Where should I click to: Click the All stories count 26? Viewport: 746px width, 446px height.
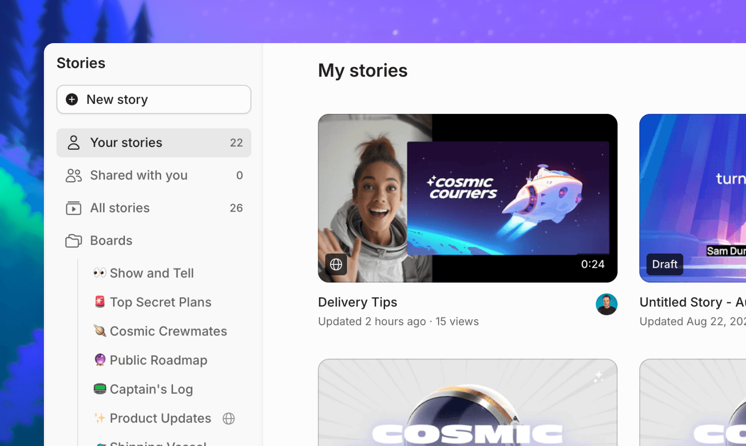[236, 208]
